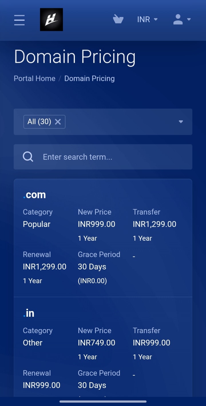The height and width of the screenshot is (406, 206).
Task: Select the .com New Price of INR999.00
Action: click(x=97, y=224)
